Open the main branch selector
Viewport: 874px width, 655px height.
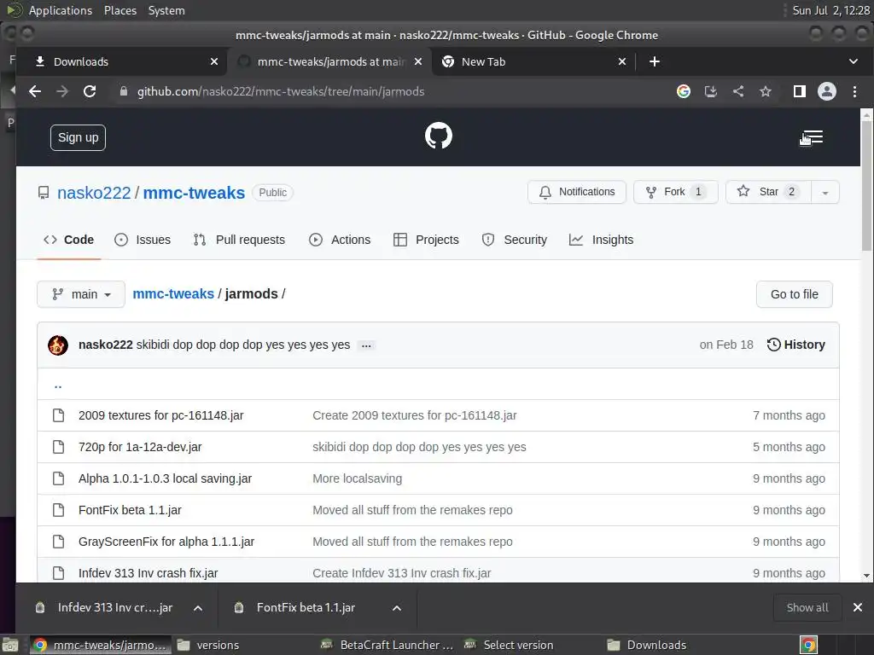tap(81, 294)
